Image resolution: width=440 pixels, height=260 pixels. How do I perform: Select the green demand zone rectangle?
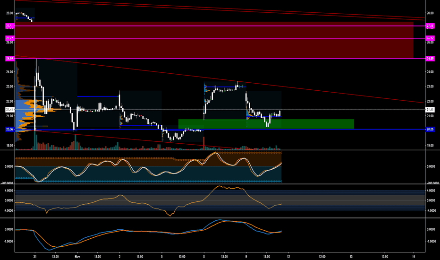coord(266,124)
